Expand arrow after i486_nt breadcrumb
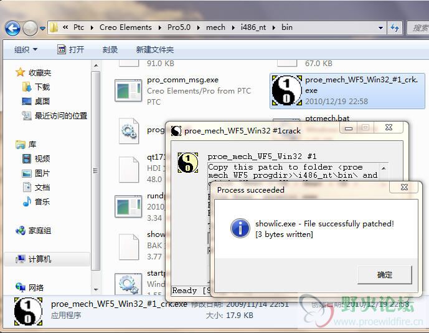Image resolution: width=429 pixels, height=333 pixels. 273,27
